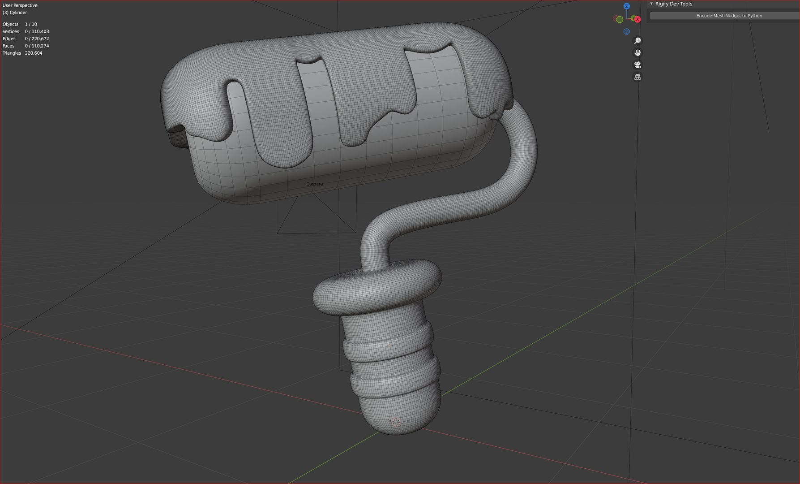This screenshot has width=800, height=484.
Task: Snap view to red X axis
Action: coord(637,19)
